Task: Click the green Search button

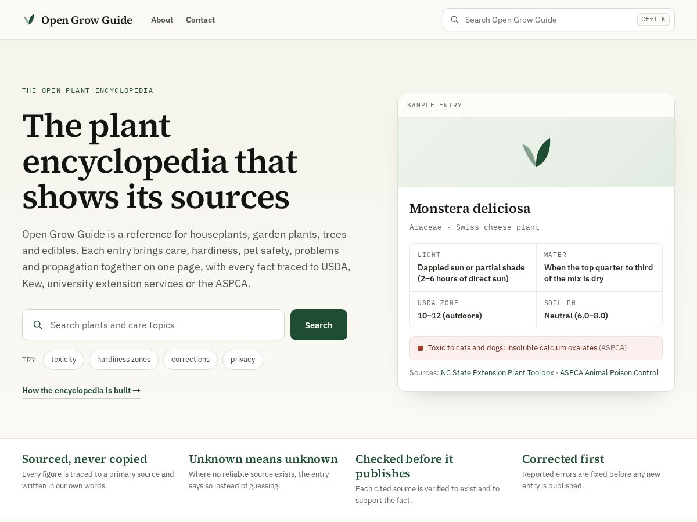Action: 319,325
